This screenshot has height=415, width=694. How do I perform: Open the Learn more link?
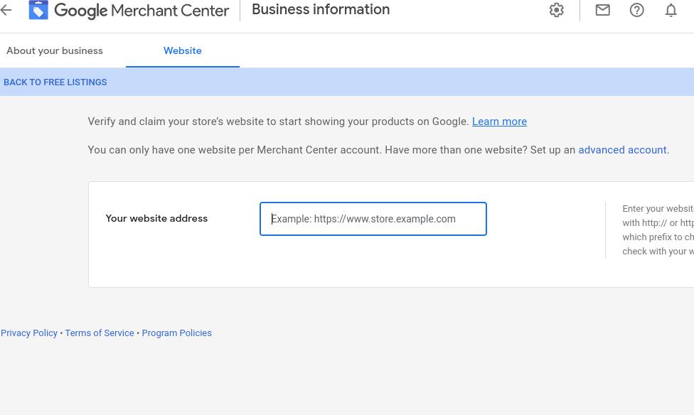[x=499, y=122]
